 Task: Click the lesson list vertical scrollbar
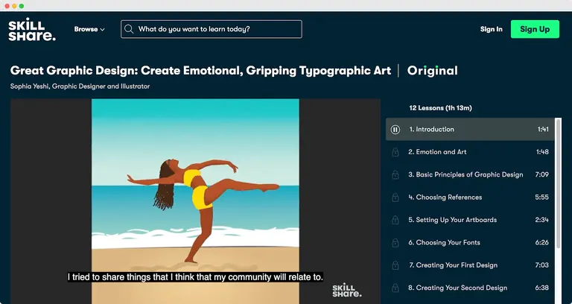558,183
